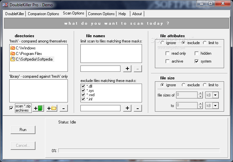Click the 'to' file size number field

tap(187, 106)
